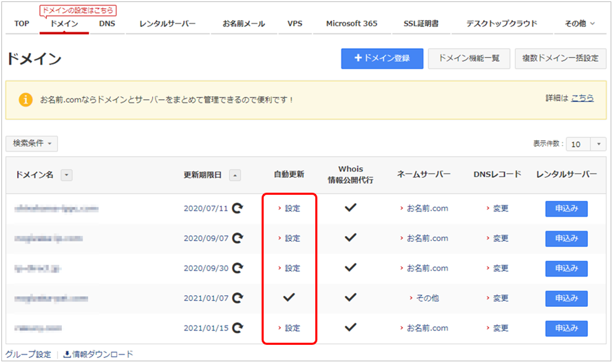The height and width of the screenshot is (362, 612).
Task: Click 申込み button in 2020/09/30 row
Action: (567, 268)
